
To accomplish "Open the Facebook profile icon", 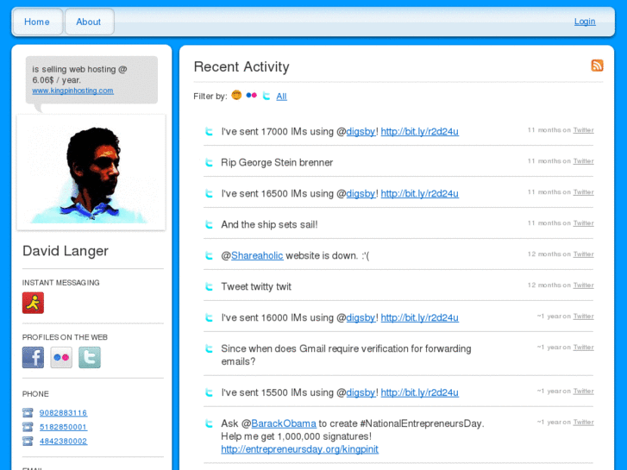I will click(x=33, y=357).
